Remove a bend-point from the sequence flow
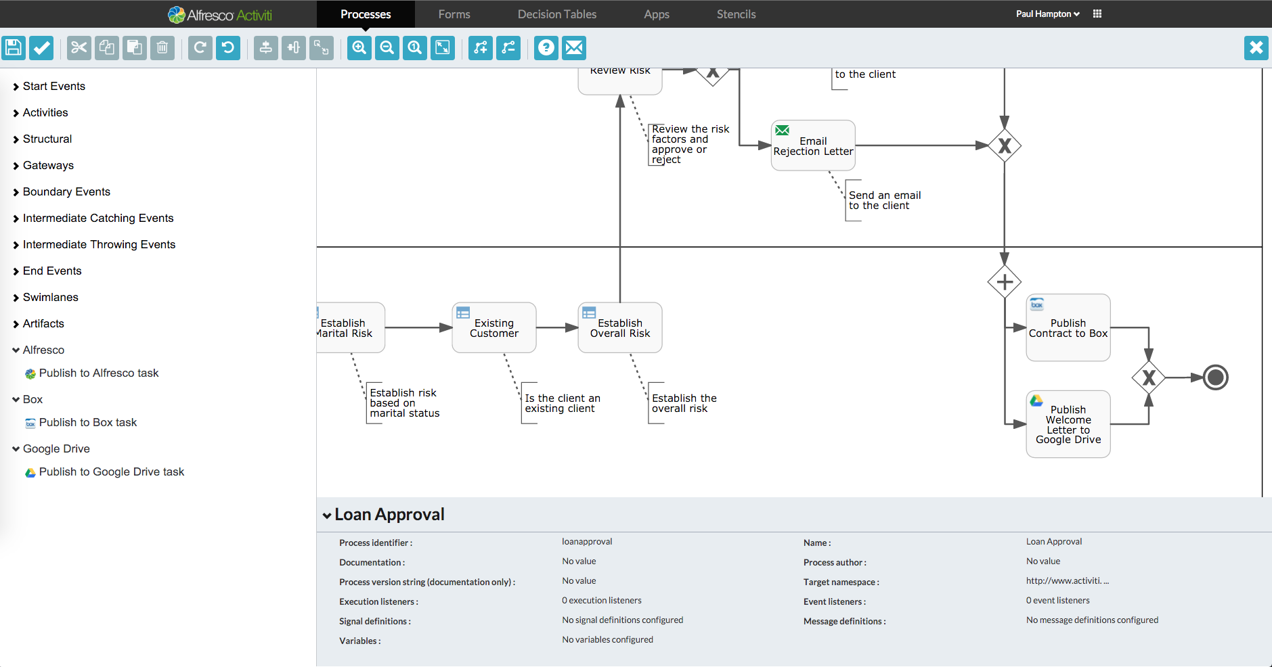This screenshot has height=667, width=1272. point(508,47)
